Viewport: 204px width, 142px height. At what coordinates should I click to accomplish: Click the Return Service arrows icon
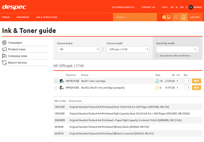[x=4, y=62]
